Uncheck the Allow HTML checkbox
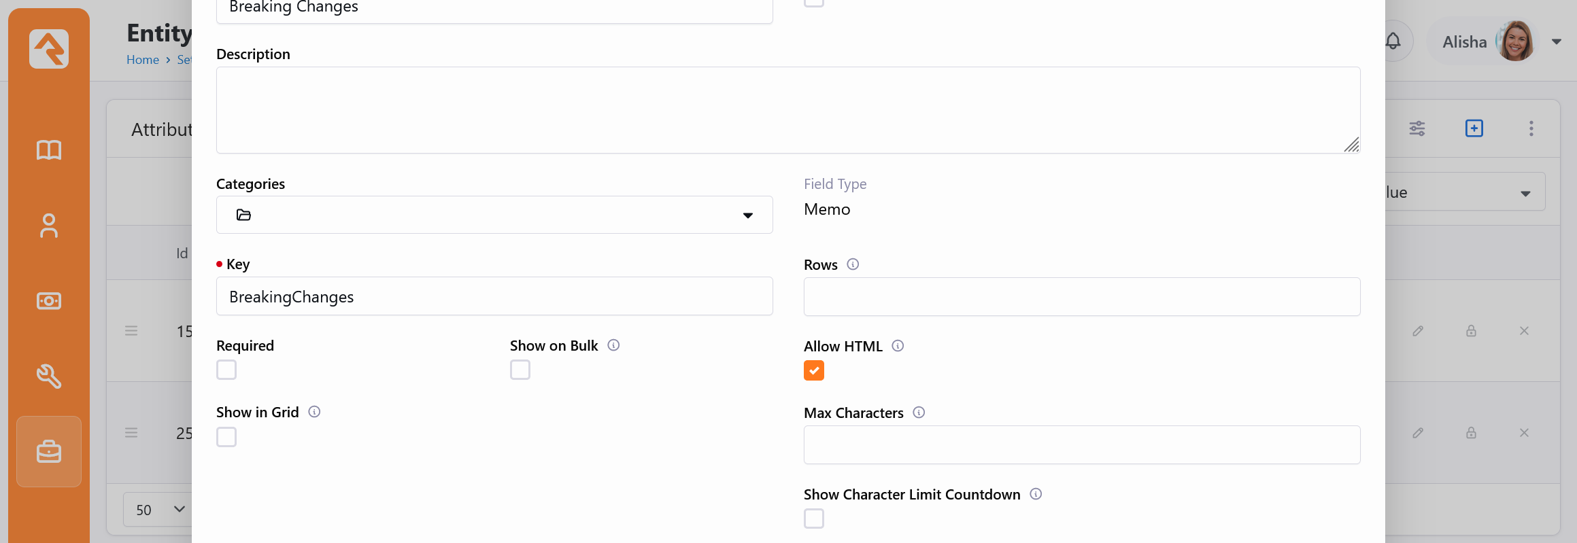 click(814, 370)
